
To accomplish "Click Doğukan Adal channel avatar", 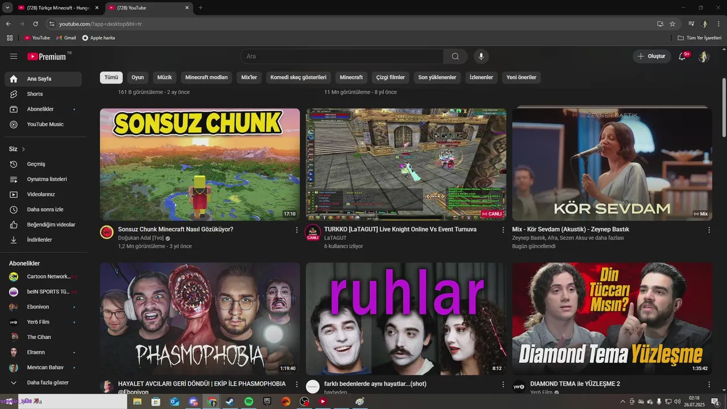I will [x=107, y=232].
